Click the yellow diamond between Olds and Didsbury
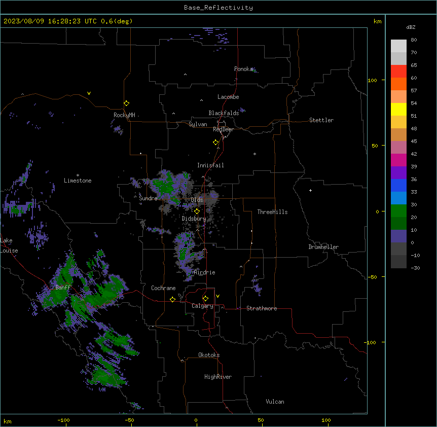This screenshot has width=437, height=427. pyautogui.click(x=197, y=211)
